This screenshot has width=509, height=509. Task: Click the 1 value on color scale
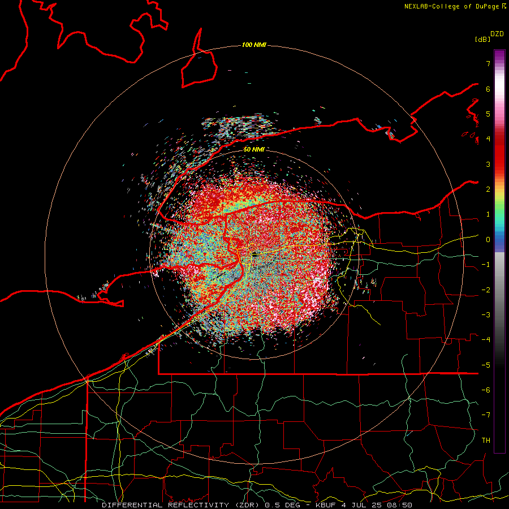488,214
